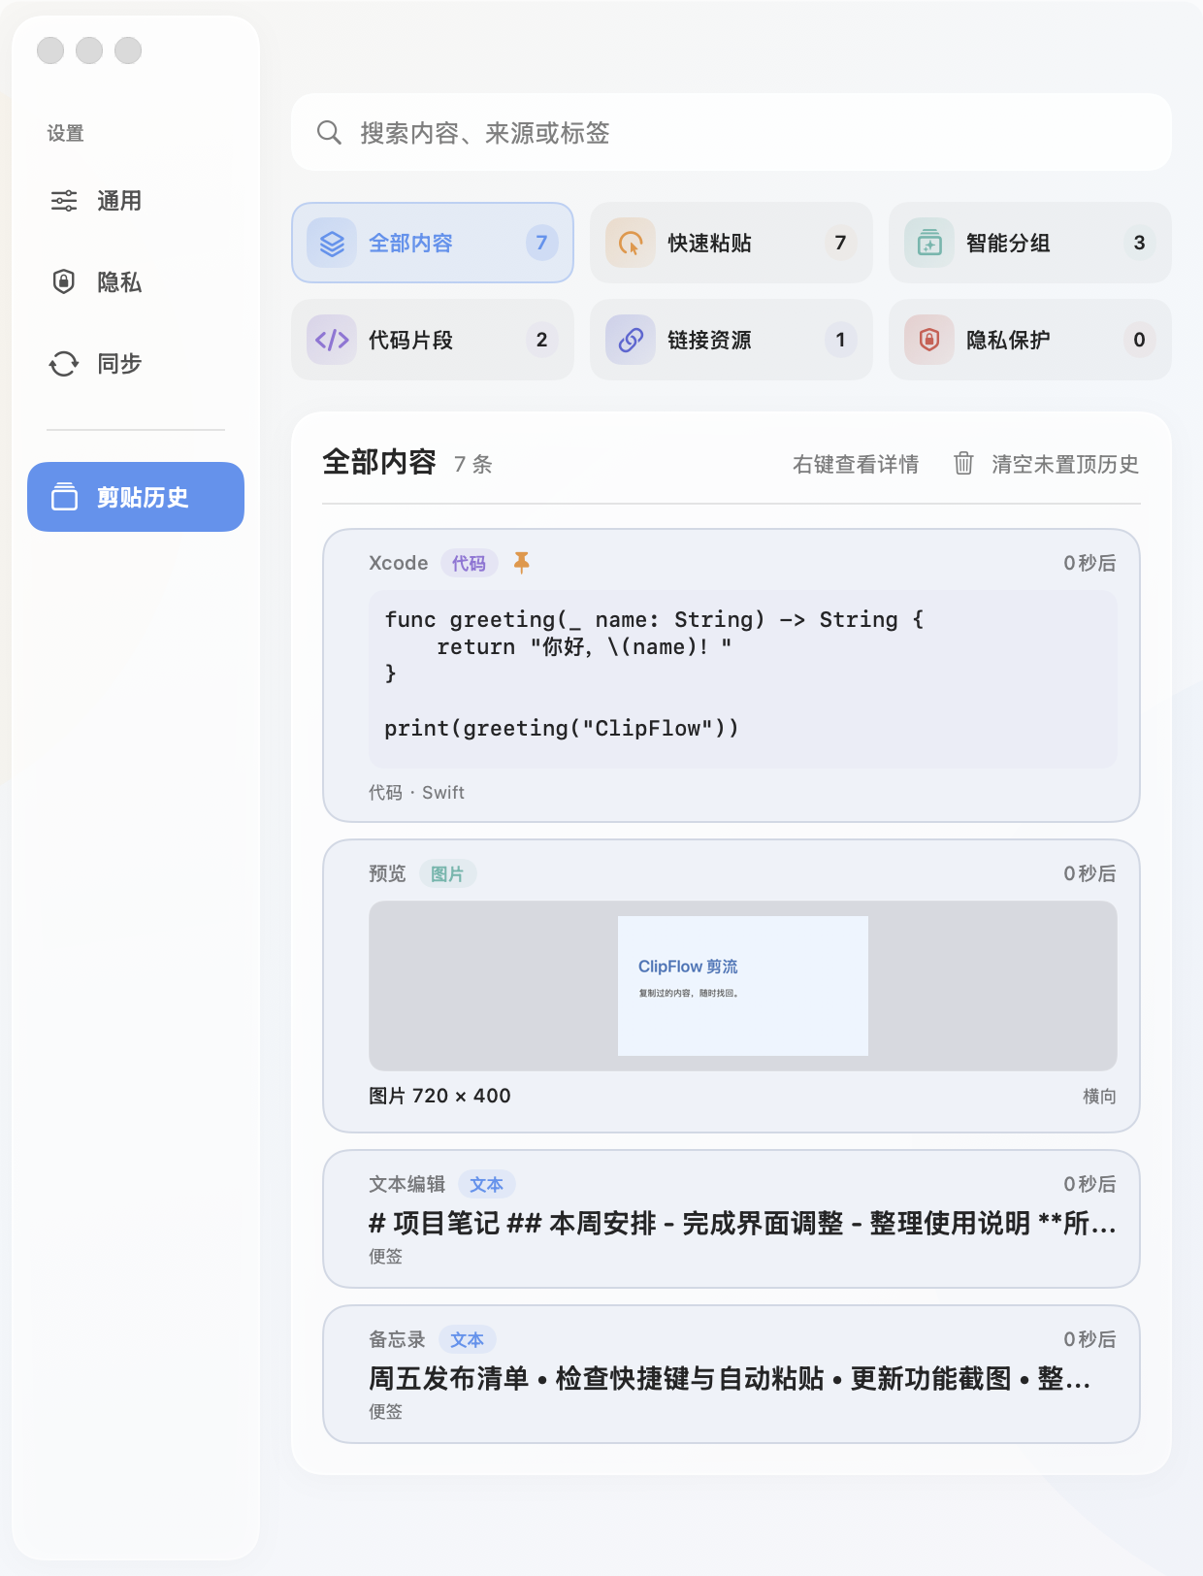Select the 周五发布清单 clip entry
This screenshot has height=1576, width=1203.
tap(732, 1374)
